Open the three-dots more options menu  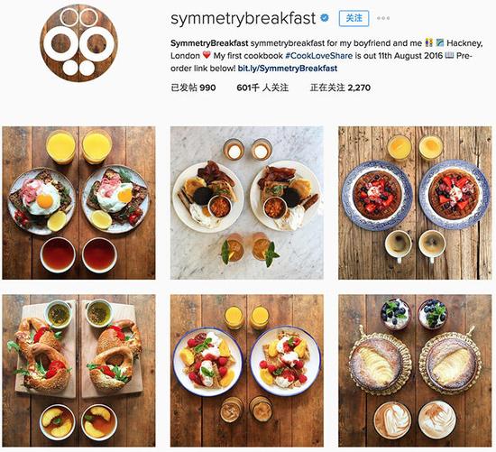(383, 18)
